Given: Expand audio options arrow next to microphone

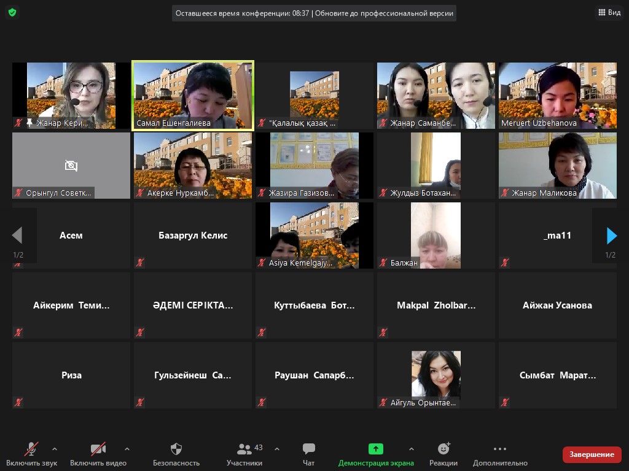Looking at the screenshot, I should click(x=55, y=449).
